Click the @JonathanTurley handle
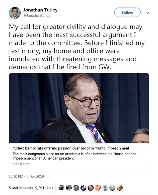Screen dimensions: 158x195 click(37, 15)
